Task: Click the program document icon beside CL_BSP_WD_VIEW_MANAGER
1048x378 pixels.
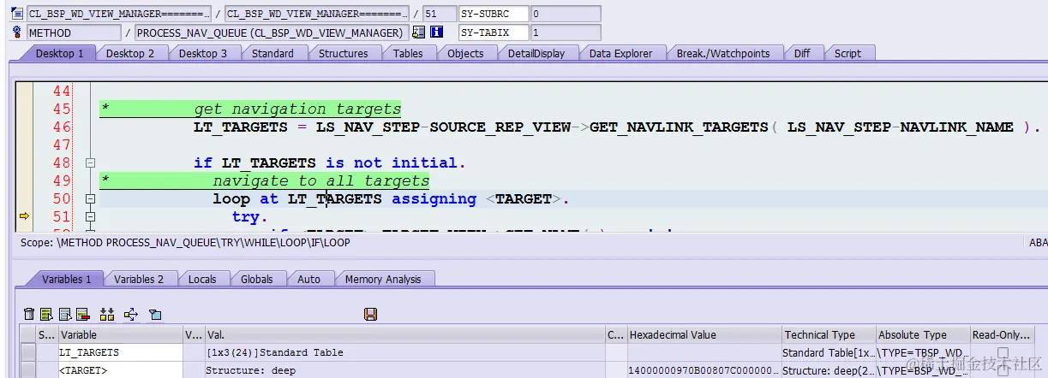Action: click(x=17, y=14)
